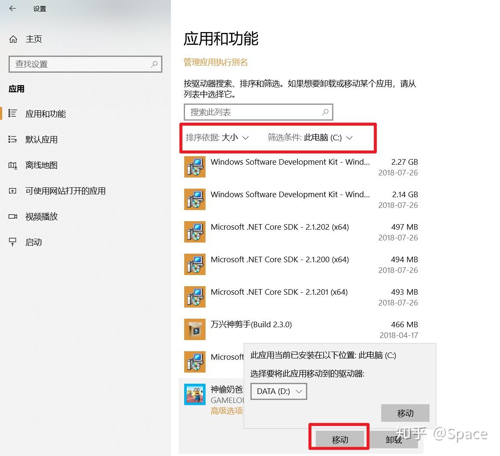Click the magnifier in 搜索此列表 box
This screenshot has width=500, height=456.
click(325, 112)
